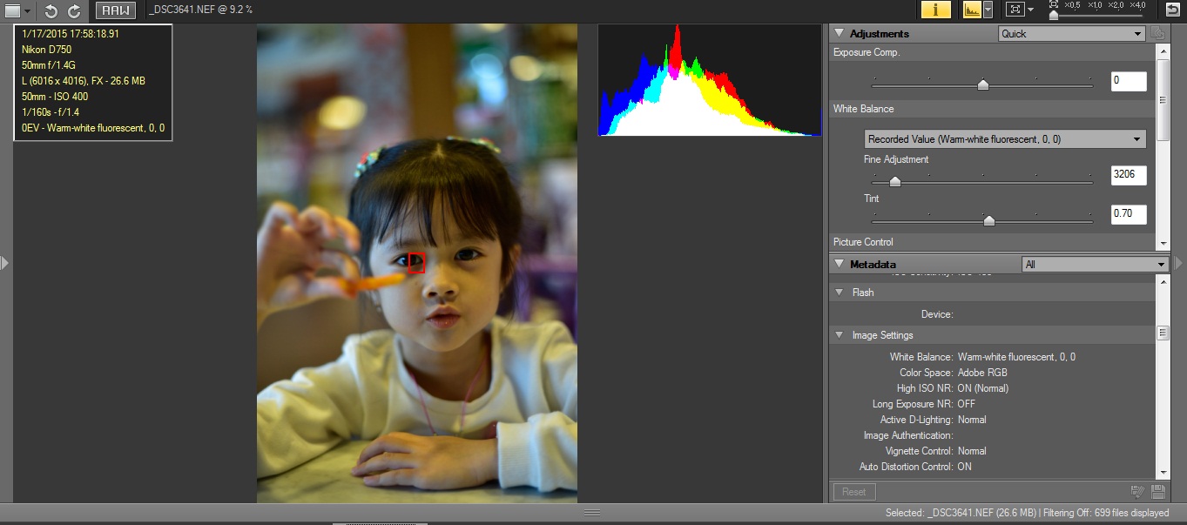
Task: Toggle the histogram display icon
Action: (x=971, y=10)
